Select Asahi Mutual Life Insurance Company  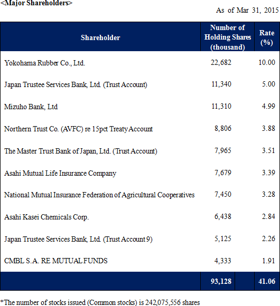[x=60, y=173]
